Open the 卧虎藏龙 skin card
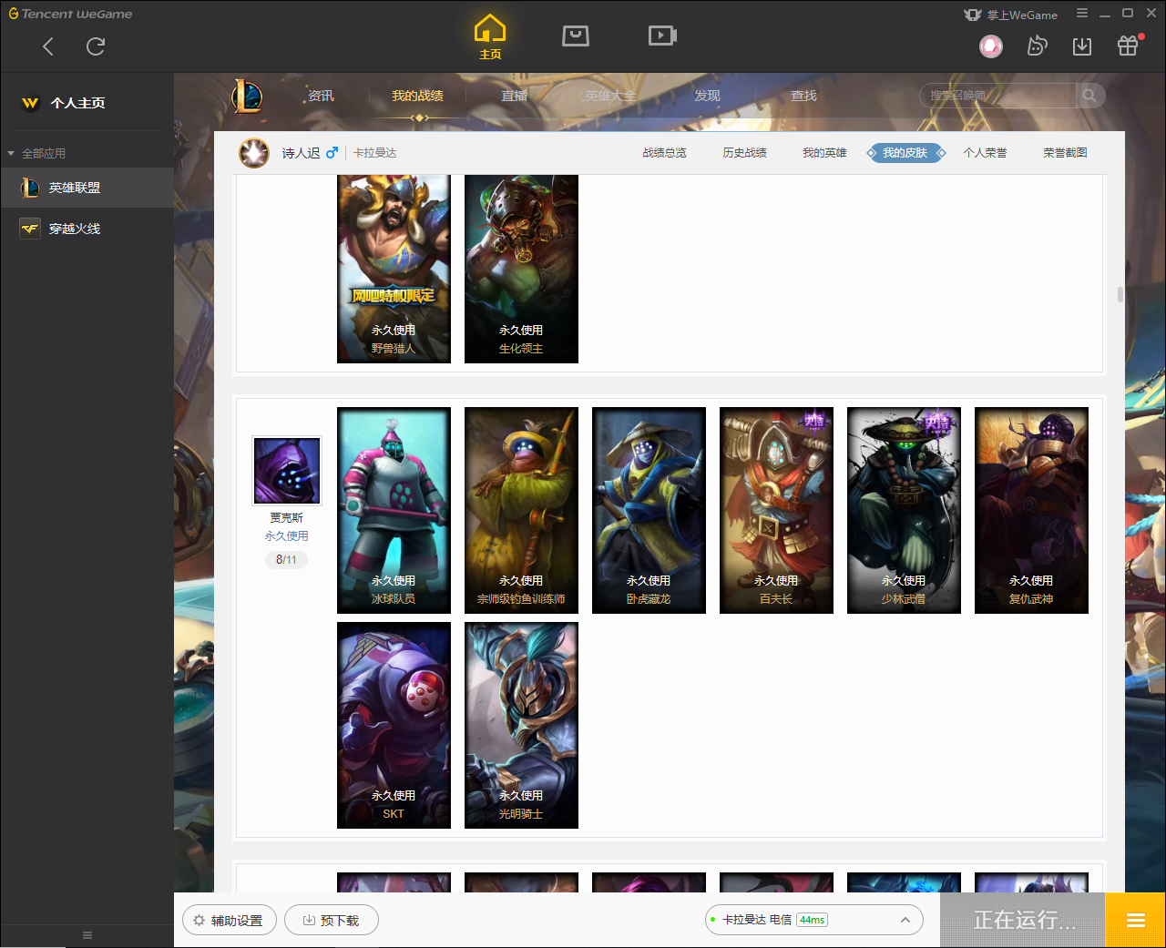1166x948 pixels. pyautogui.click(x=649, y=510)
